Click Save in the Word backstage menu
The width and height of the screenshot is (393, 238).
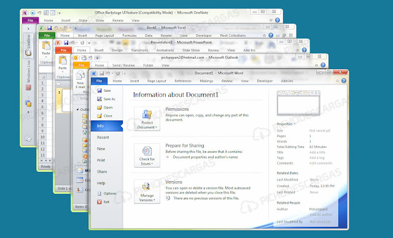104,91
